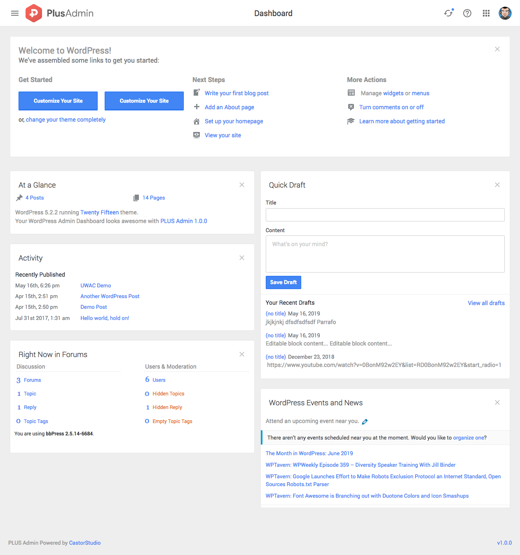Click the pin icon beside 4 Posts
This screenshot has width=520, height=555.
pyautogui.click(x=19, y=198)
